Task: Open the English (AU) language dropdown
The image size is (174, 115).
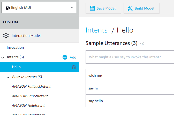Action: coord(39,7)
